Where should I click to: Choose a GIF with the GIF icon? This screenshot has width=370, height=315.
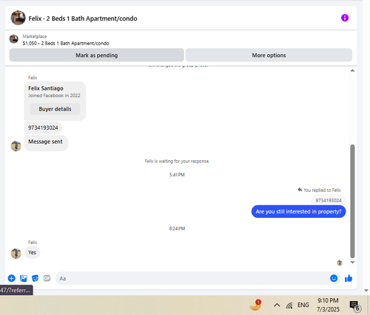click(47, 279)
